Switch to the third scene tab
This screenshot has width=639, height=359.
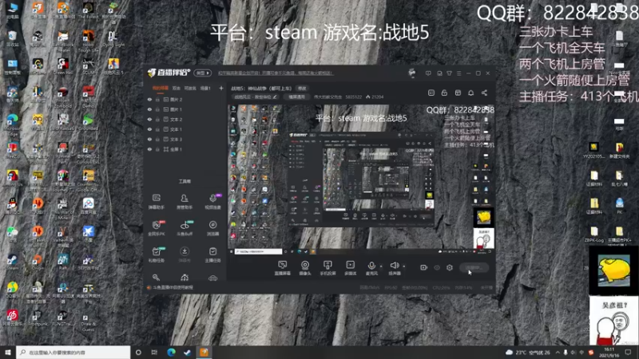[x=190, y=88]
